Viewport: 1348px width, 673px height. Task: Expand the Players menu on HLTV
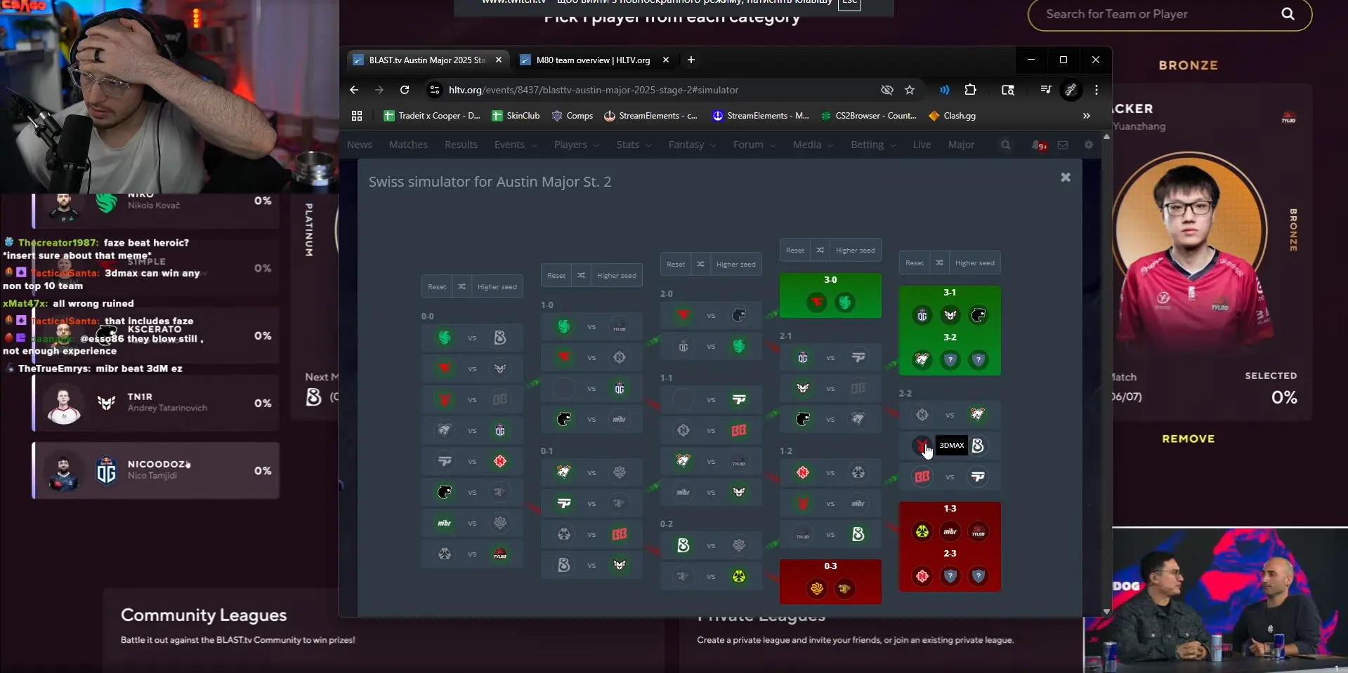point(576,145)
